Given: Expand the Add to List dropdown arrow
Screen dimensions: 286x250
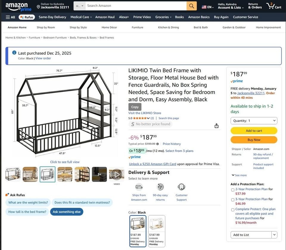Looking at the screenshot, I should (x=274, y=235).
